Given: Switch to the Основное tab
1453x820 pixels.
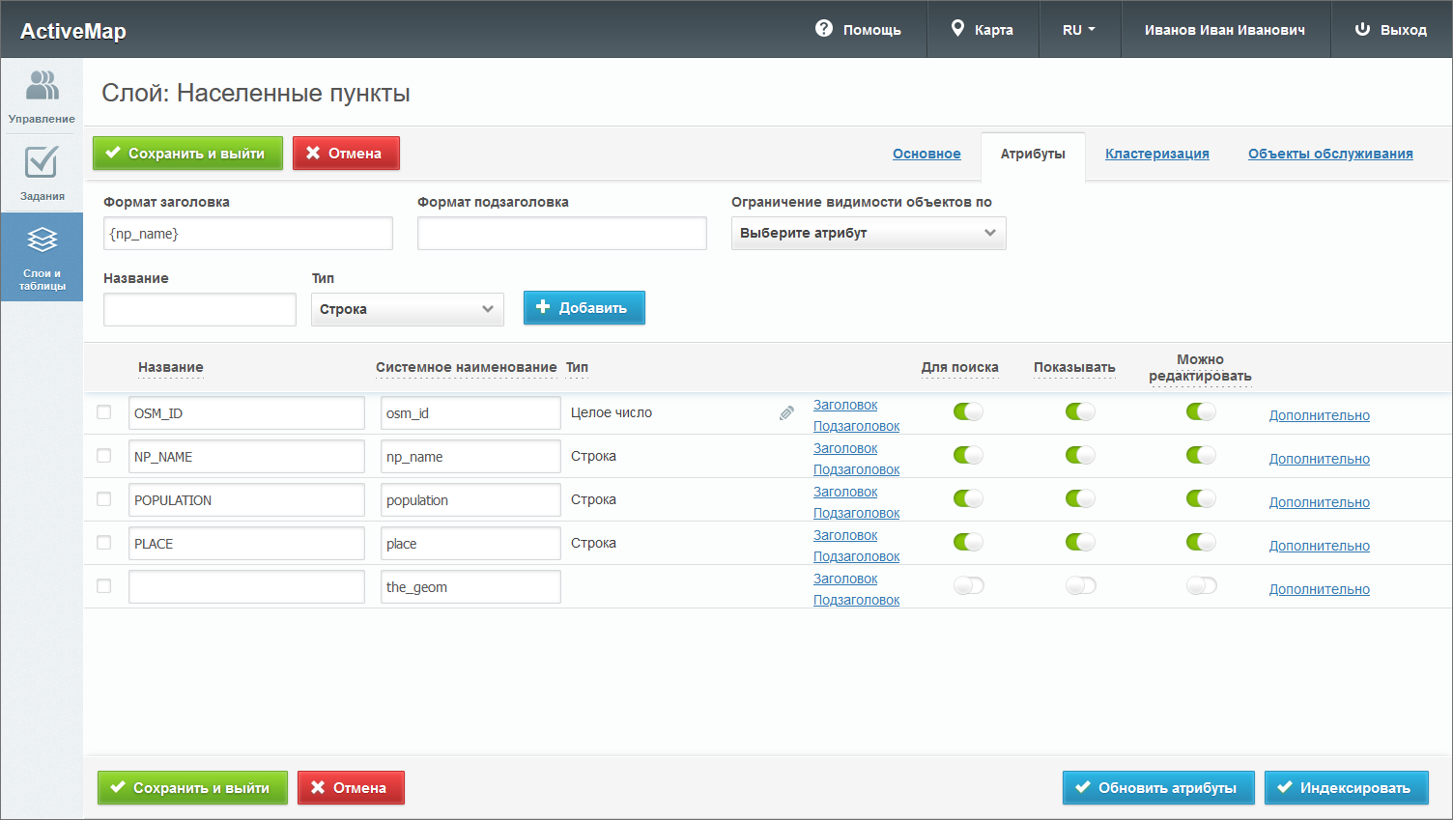Looking at the screenshot, I should (x=926, y=154).
